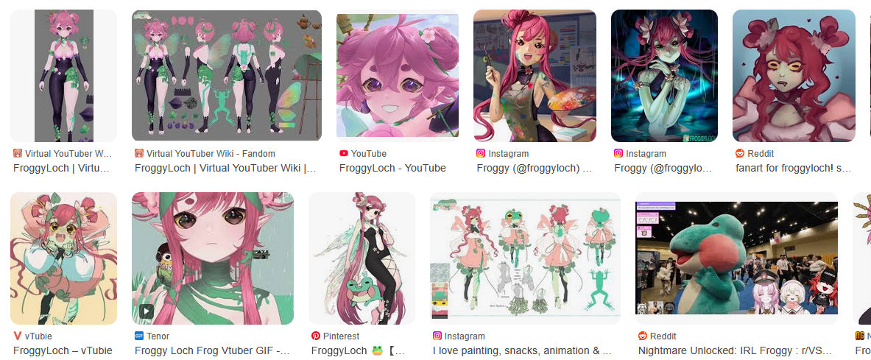Click the vTubie logo icon

coord(17,336)
